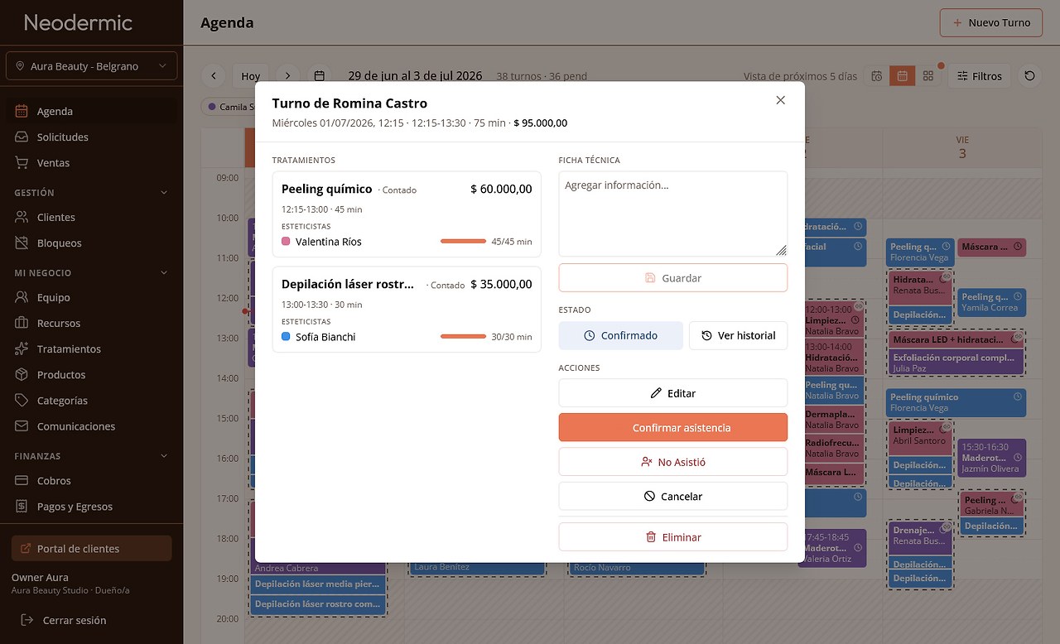Click Sofía Bianchi blue color swatch

tap(286, 337)
